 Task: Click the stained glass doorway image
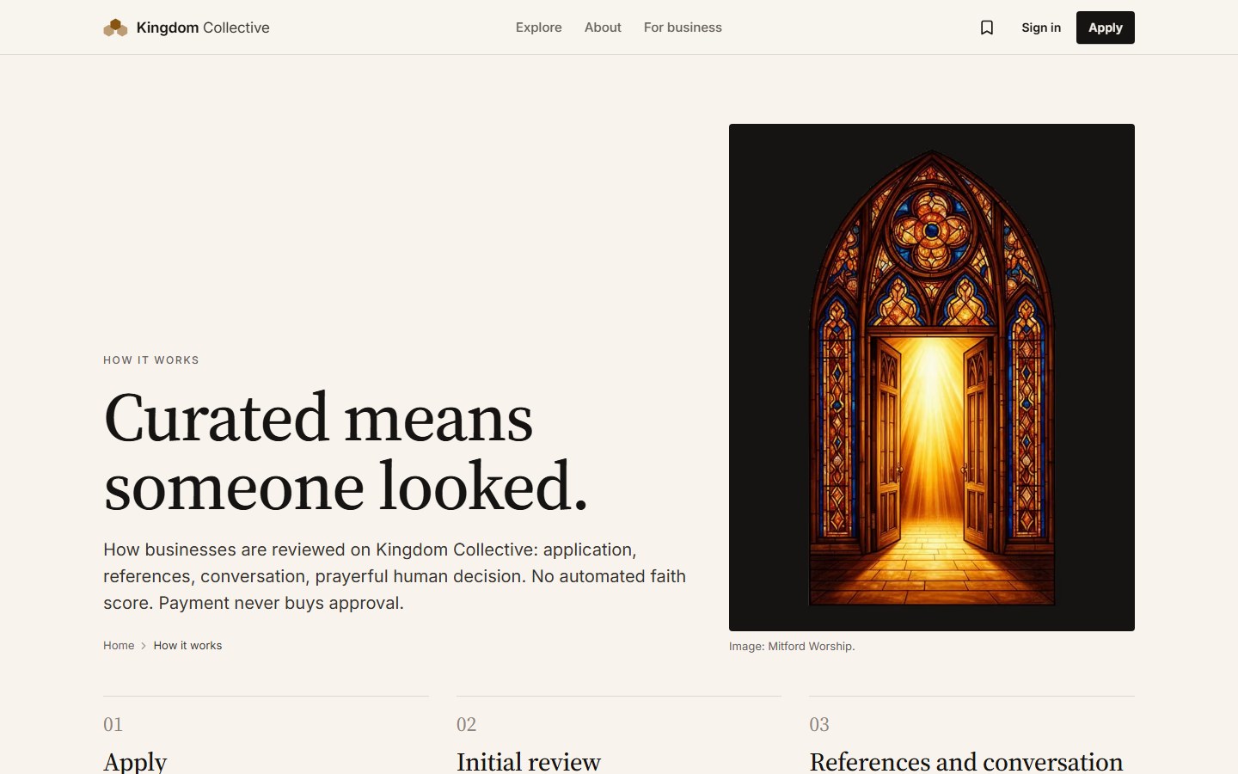[932, 378]
